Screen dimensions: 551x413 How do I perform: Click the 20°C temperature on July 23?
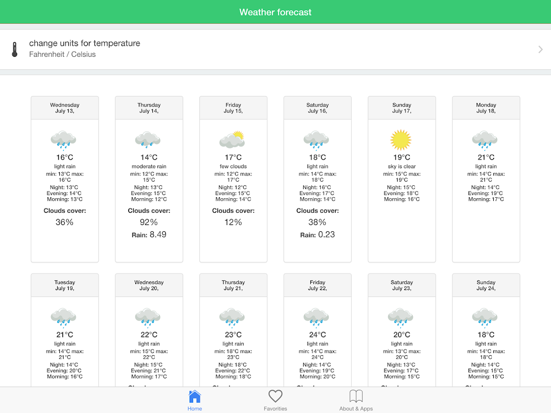pos(402,335)
